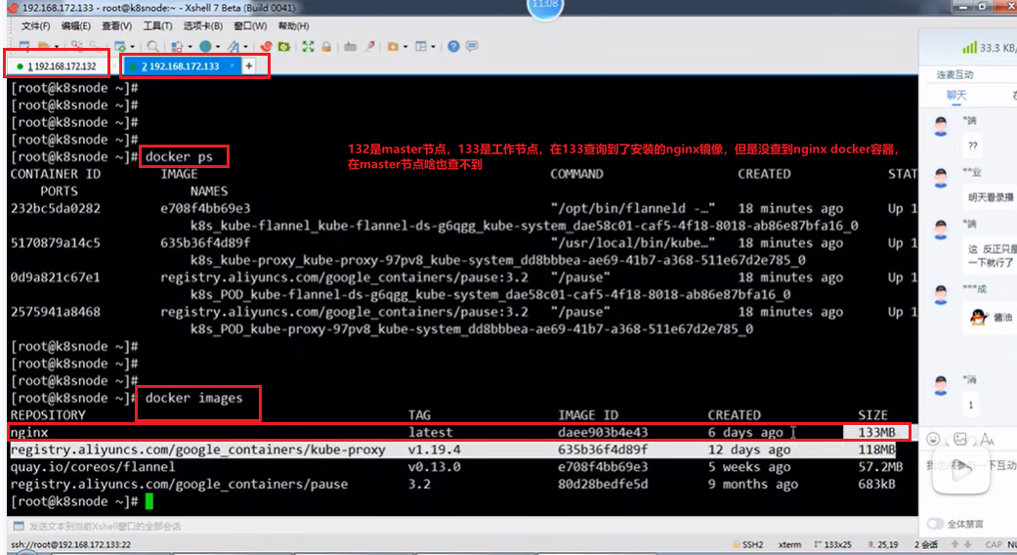Viewport: 1017px width, 555px height.
Task: Open the 编辑(E) menu
Action: pos(76,26)
